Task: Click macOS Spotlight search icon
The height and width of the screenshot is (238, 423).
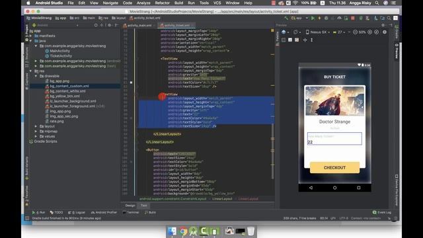Action: click(x=377, y=3)
